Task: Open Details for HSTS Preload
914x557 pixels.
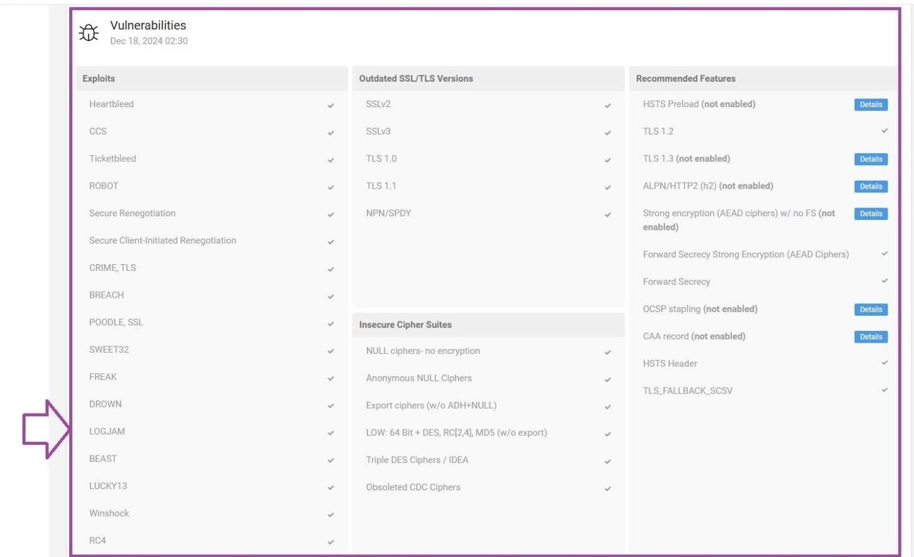Action: click(x=870, y=105)
